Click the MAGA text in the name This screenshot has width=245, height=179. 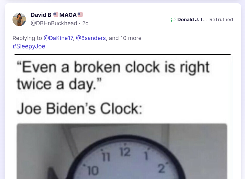click(x=68, y=15)
